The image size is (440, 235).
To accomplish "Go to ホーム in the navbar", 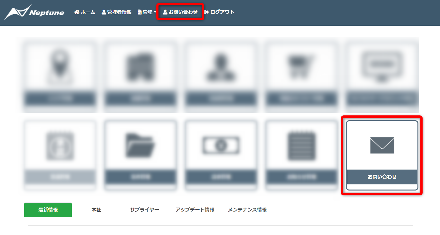I will 85,12.
